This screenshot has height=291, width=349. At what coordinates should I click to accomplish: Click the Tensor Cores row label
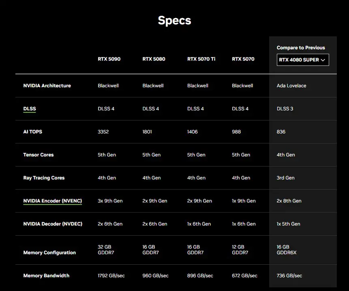click(x=39, y=155)
